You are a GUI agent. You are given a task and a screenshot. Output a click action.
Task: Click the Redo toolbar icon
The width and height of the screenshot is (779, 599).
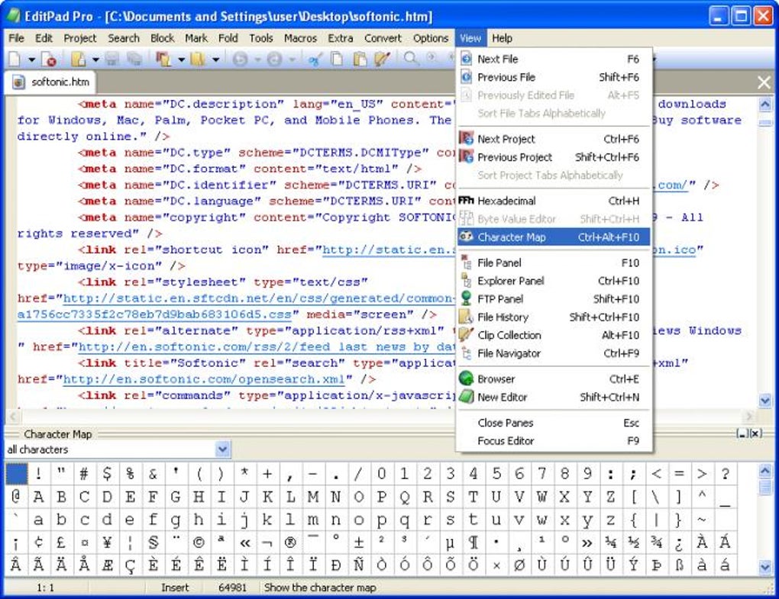coord(275,60)
